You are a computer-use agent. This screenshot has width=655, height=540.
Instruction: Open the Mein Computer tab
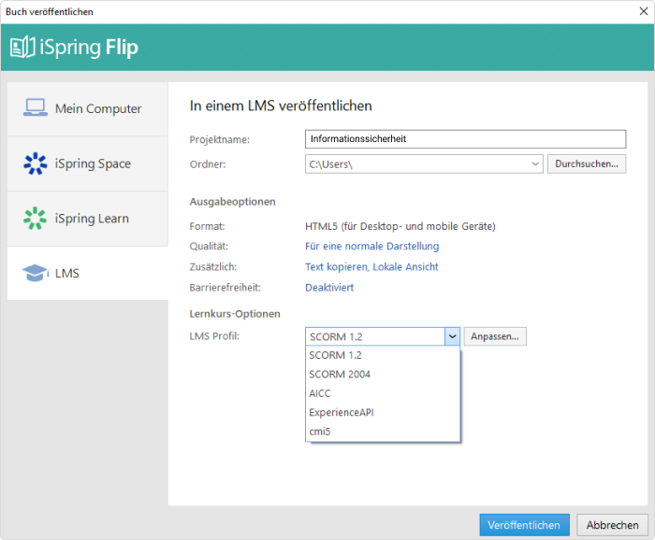(88, 108)
